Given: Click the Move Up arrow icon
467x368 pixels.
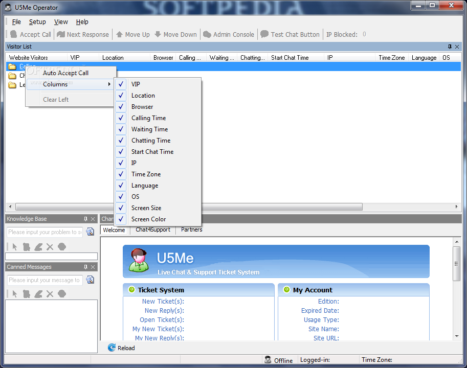Looking at the screenshot, I should point(119,34).
